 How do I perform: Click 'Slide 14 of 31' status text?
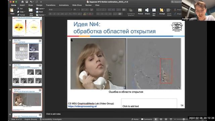[x=16, y=119]
